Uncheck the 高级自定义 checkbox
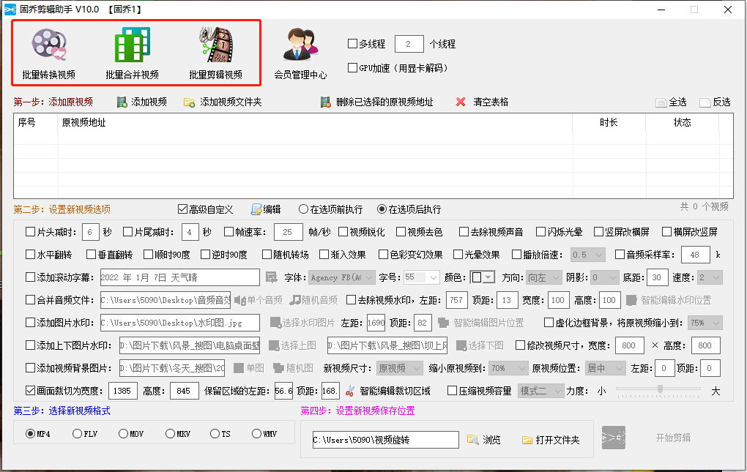The image size is (747, 472). [x=182, y=209]
